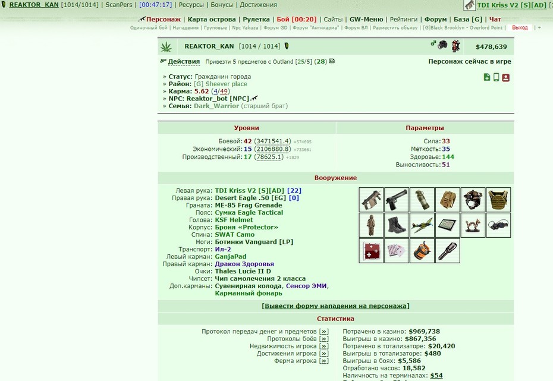The image size is (553, 381).
Task: Click the green add-document icon
Action: coord(487,77)
